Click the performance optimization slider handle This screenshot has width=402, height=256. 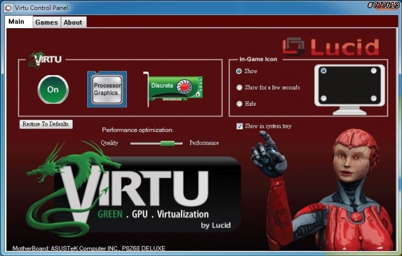[168, 143]
